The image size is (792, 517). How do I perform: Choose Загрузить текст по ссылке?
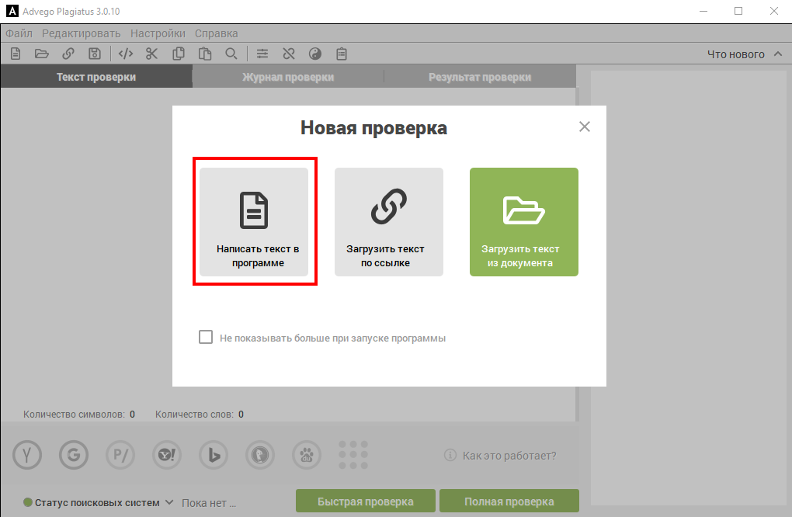coord(389,222)
